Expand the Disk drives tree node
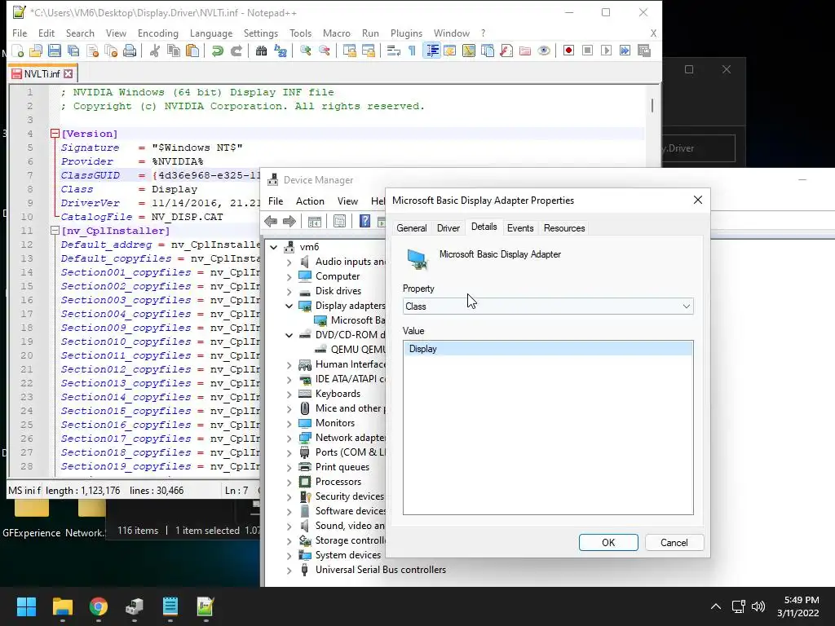This screenshot has width=835, height=626. pyautogui.click(x=289, y=291)
